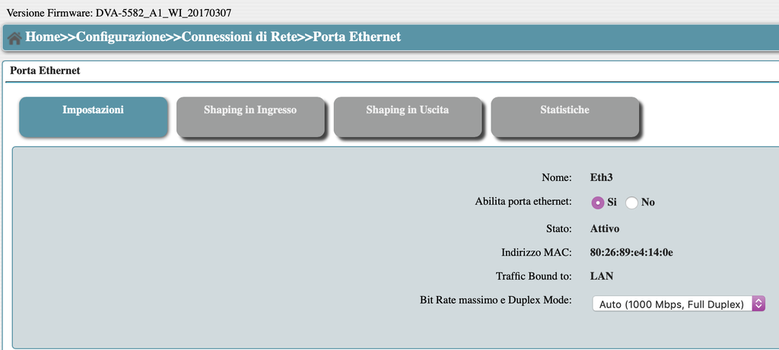Click the Eth3 port name value
The height and width of the screenshot is (350, 779).
point(602,177)
